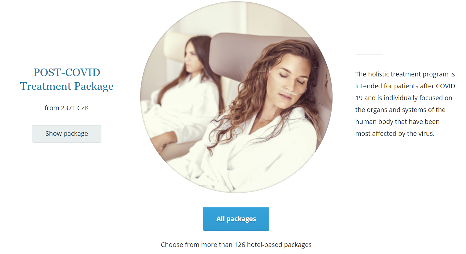This screenshot has width=466, height=254.
Task: Click the holistic treatment program description paragraph
Action: coord(405,104)
